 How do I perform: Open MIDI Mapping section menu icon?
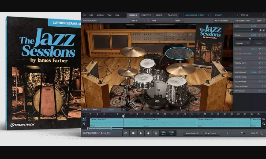point(262,77)
